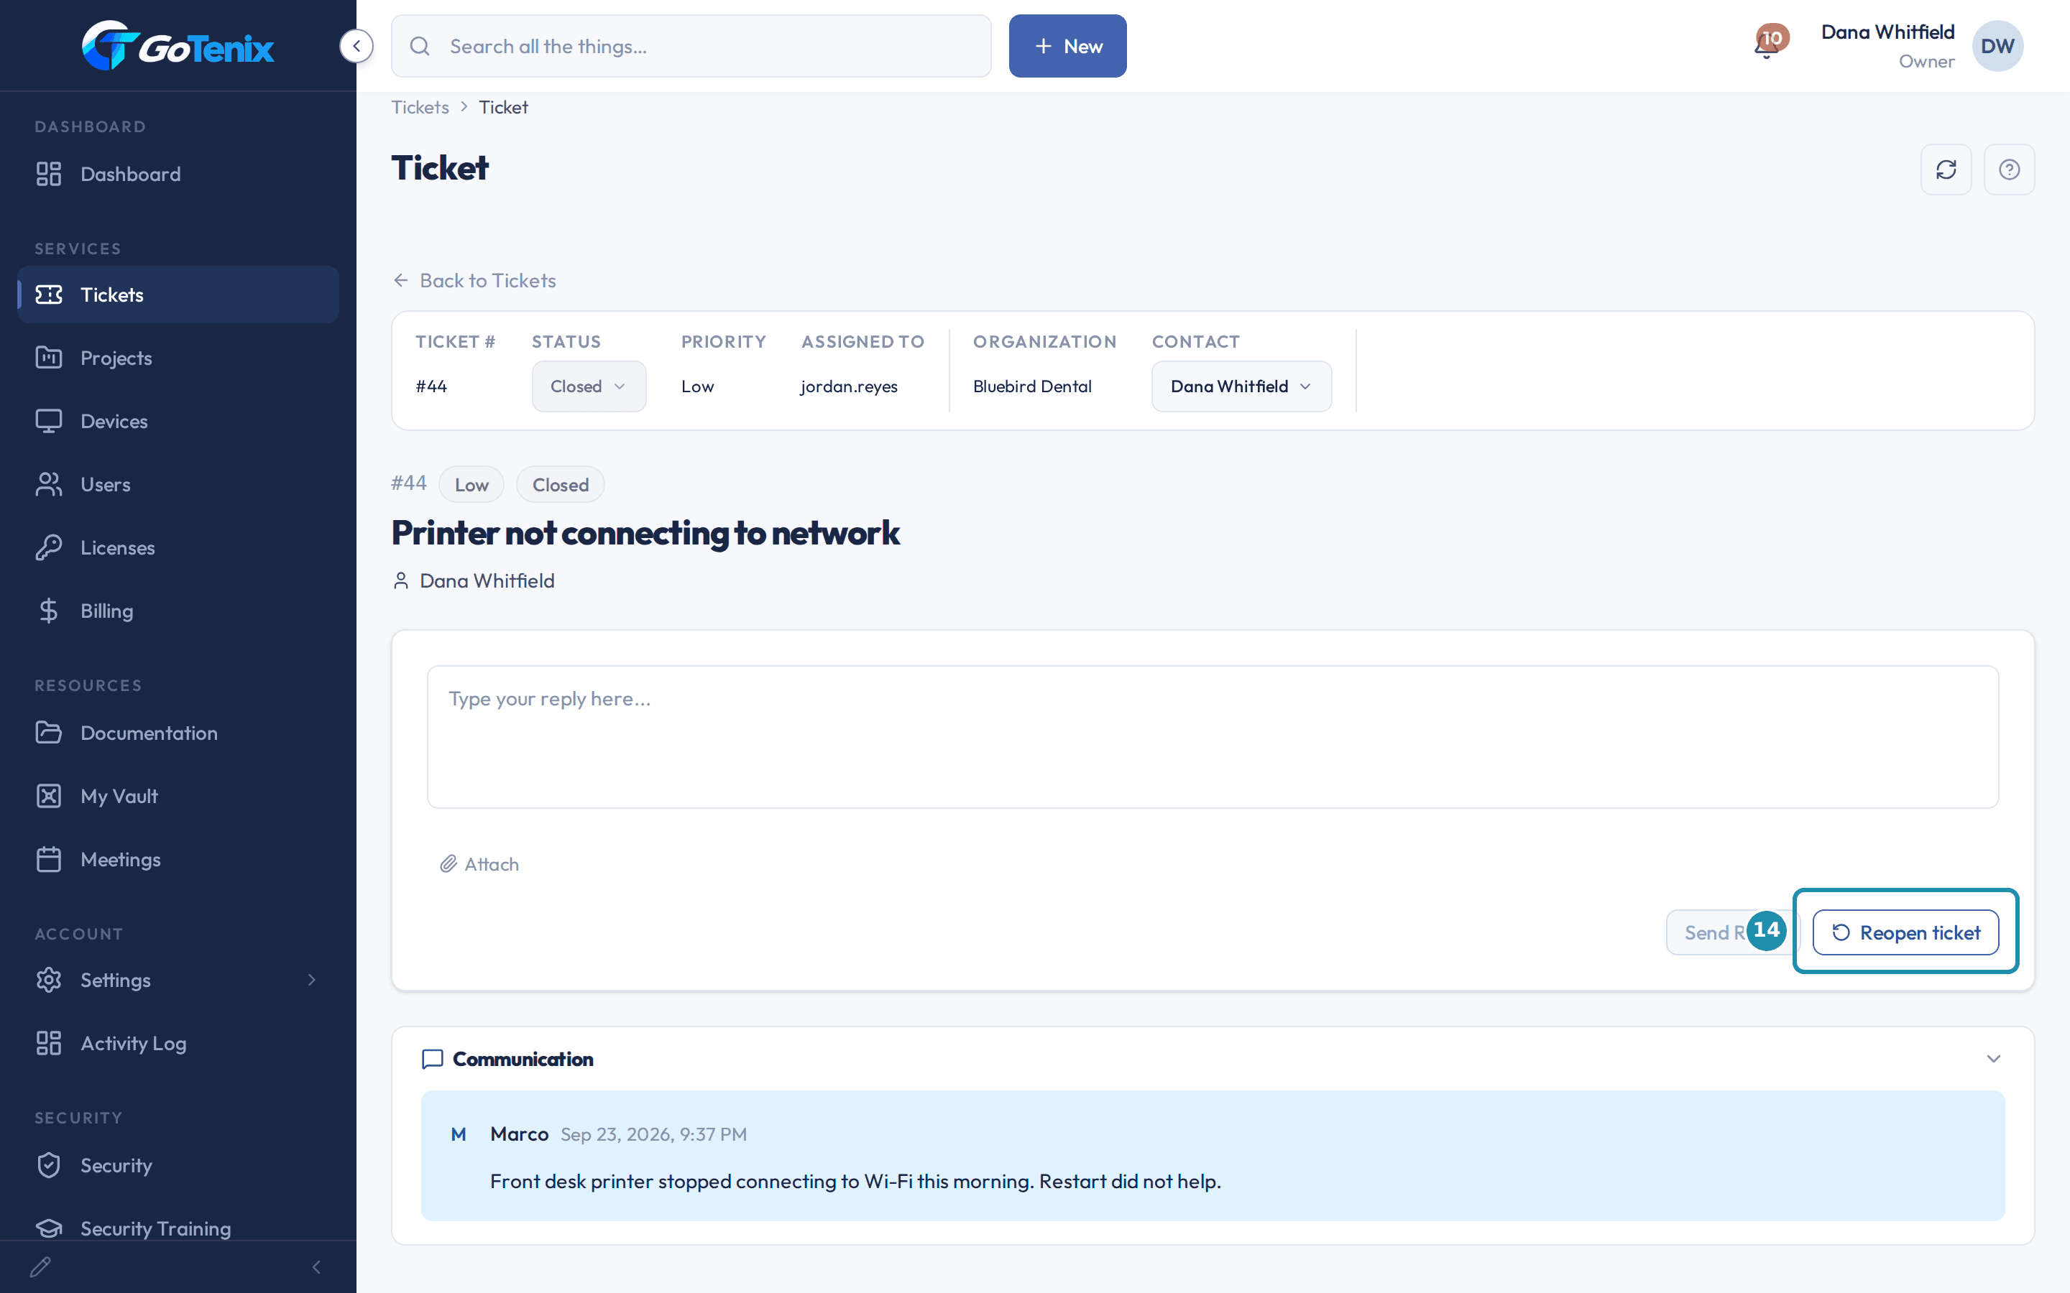Open the Closed status dropdown
2070x1293 pixels.
(589, 386)
